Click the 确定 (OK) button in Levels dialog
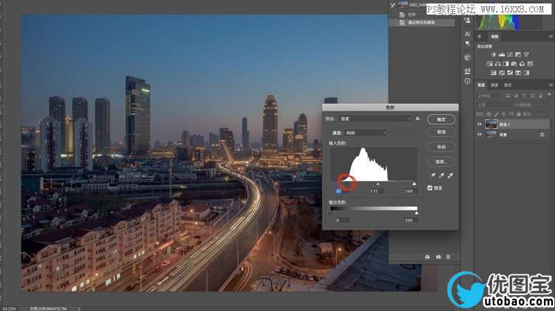The image size is (555, 311). [441, 119]
